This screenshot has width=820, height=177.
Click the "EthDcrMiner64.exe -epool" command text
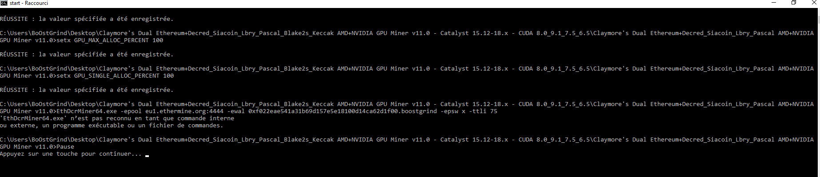pos(99,111)
